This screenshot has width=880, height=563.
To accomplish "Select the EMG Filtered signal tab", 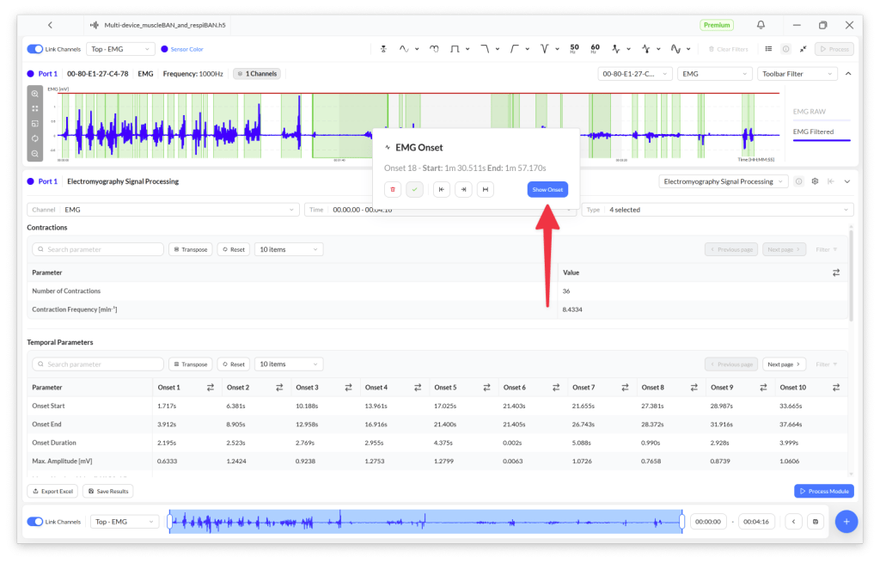I will pyautogui.click(x=813, y=132).
